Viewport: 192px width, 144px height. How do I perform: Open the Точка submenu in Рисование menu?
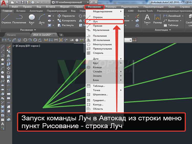point(105,90)
